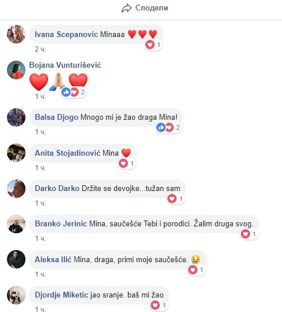Click Darko Darko's profile picture

(16, 189)
